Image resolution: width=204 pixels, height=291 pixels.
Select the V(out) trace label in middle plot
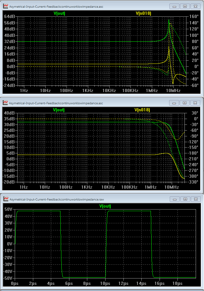[59, 110]
